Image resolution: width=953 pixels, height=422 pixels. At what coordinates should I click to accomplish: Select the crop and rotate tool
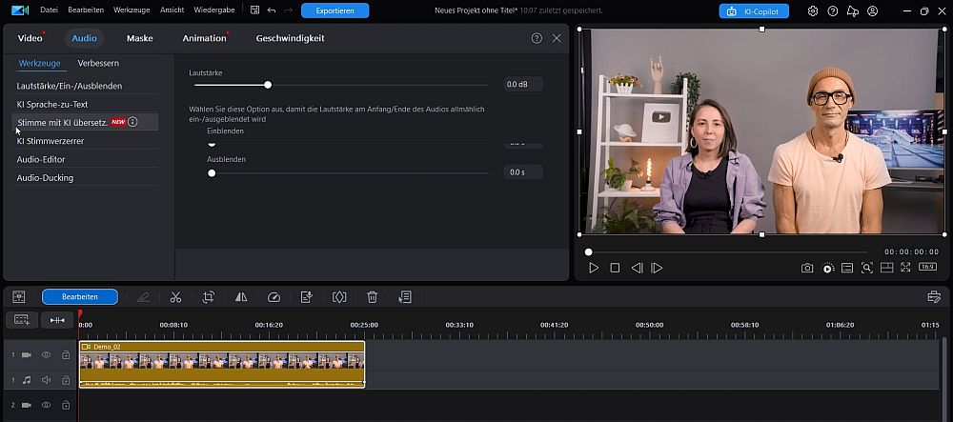pyautogui.click(x=209, y=297)
